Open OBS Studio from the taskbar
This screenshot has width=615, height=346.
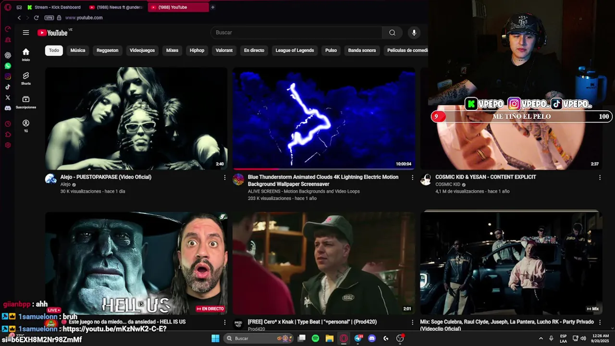pos(400,338)
